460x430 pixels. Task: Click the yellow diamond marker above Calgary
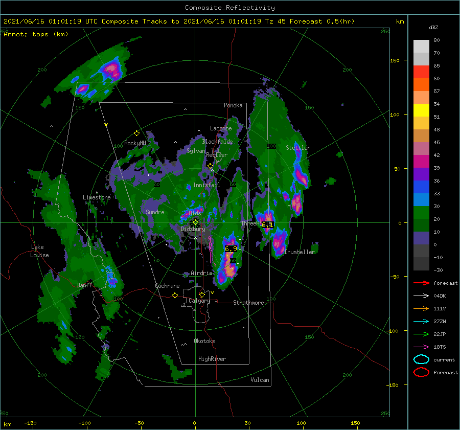[x=202, y=295]
